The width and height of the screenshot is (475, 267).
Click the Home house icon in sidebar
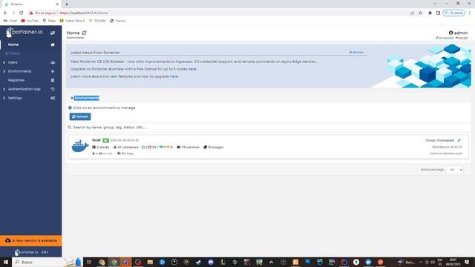click(x=53, y=44)
